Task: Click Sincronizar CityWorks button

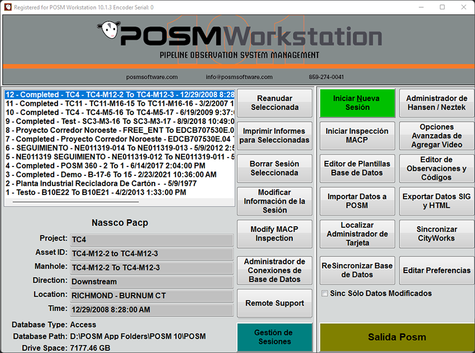Action: pyautogui.click(x=436, y=233)
